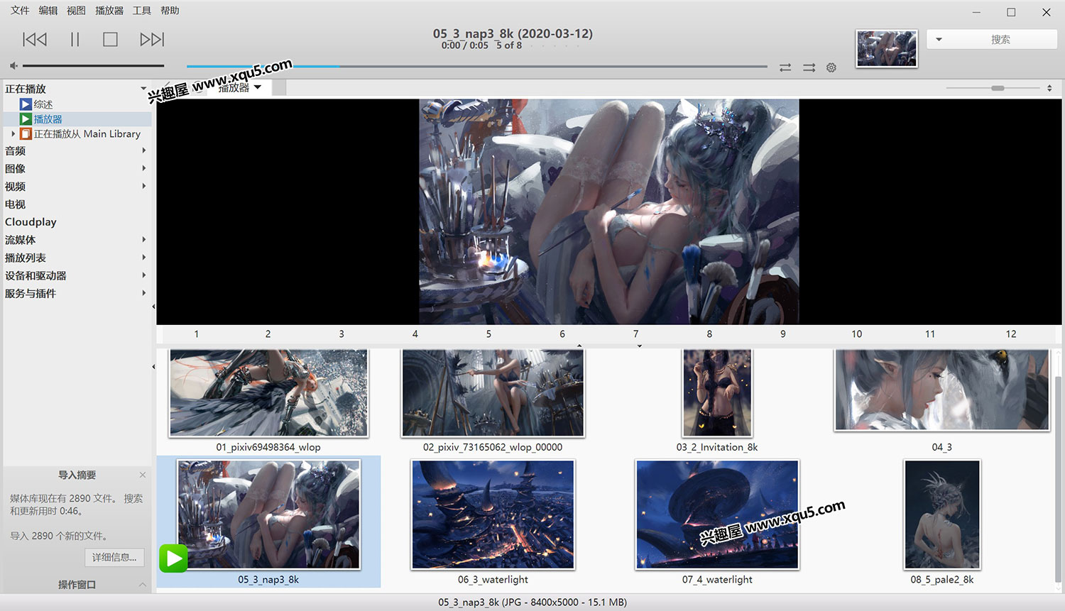Select Cloudplay in the sidebar

pyautogui.click(x=31, y=222)
